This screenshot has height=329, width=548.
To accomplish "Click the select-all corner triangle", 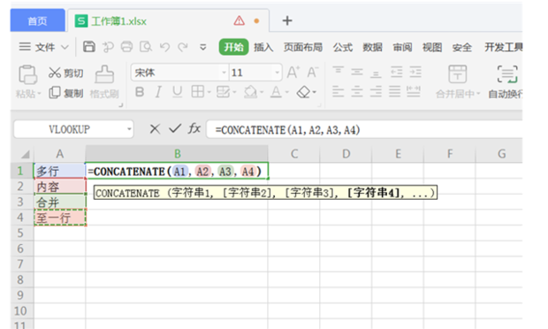I will tap(24, 154).
